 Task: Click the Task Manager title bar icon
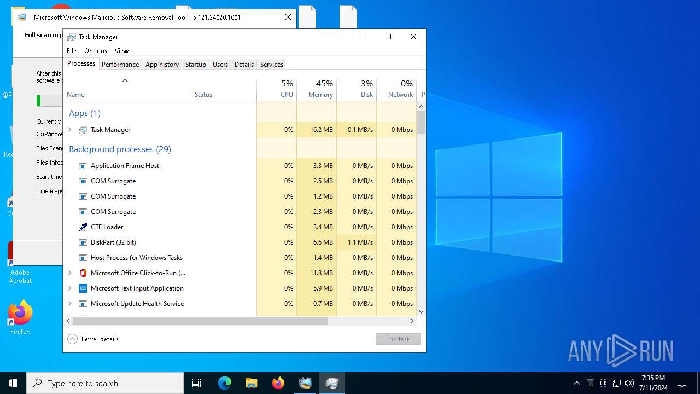pyautogui.click(x=72, y=37)
